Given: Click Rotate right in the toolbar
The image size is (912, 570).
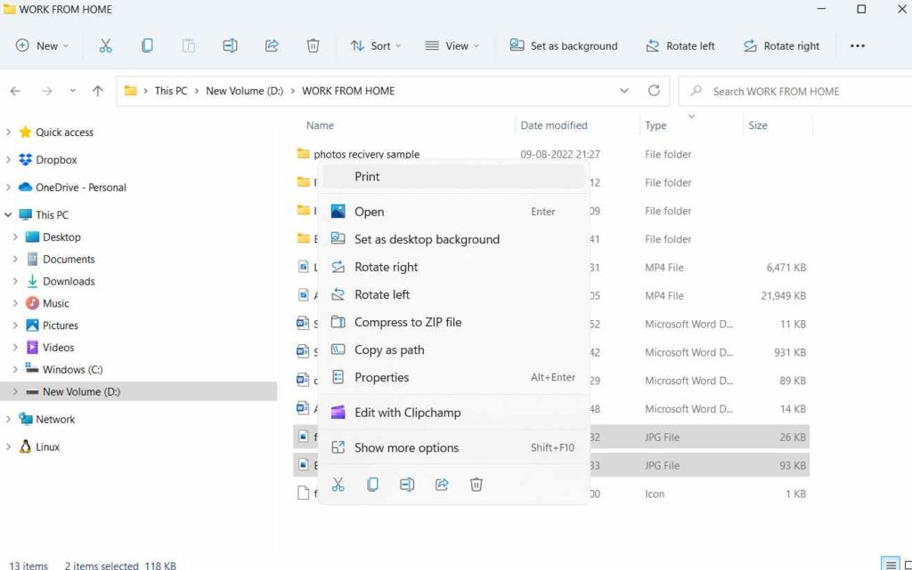Looking at the screenshot, I should tap(781, 46).
